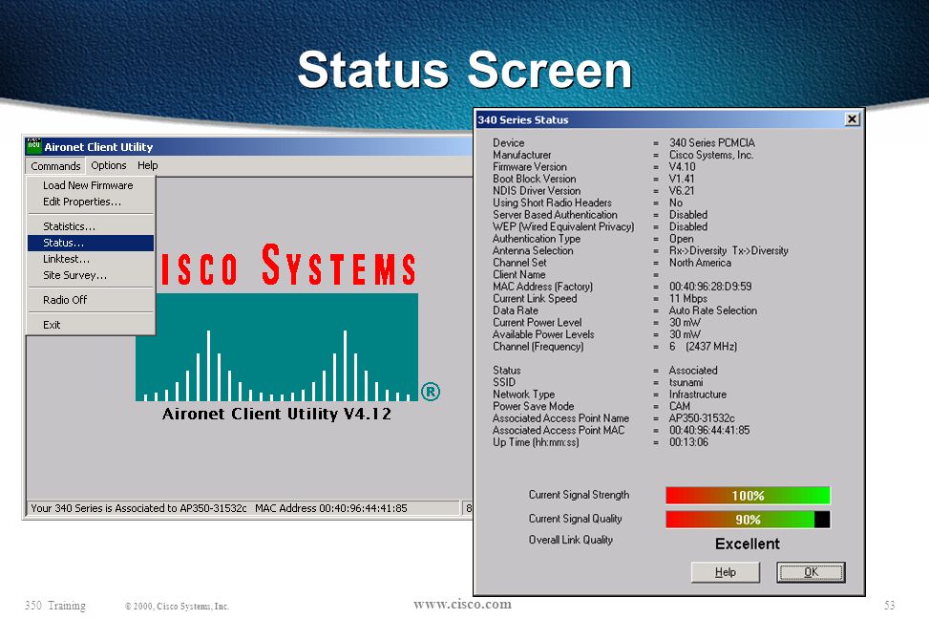929x619 pixels.
Task: Click the Up Time value 00:13:06
Action: [688, 442]
